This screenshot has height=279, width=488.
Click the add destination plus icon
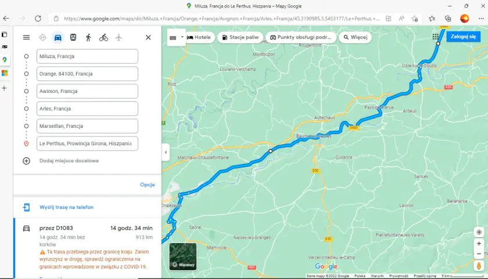click(27, 161)
